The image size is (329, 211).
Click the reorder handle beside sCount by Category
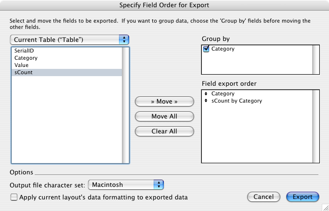(x=206, y=101)
